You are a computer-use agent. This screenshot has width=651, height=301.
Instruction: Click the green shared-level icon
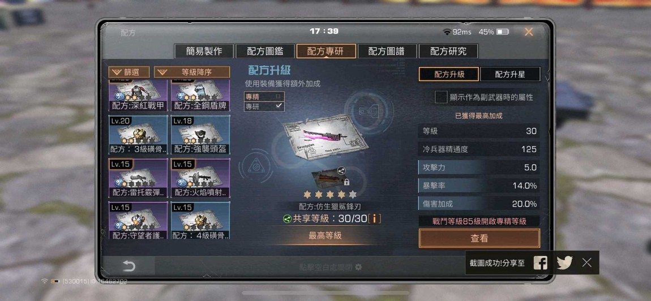click(287, 219)
